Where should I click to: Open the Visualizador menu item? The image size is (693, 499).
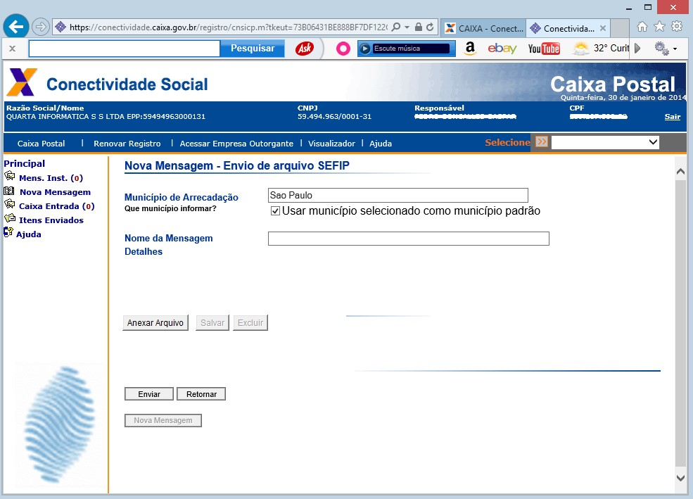click(331, 144)
